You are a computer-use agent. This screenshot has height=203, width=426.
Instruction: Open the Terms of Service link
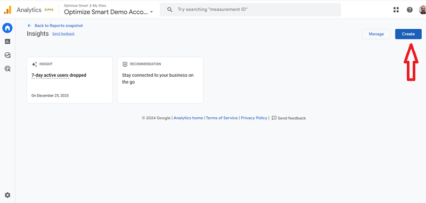click(x=222, y=118)
